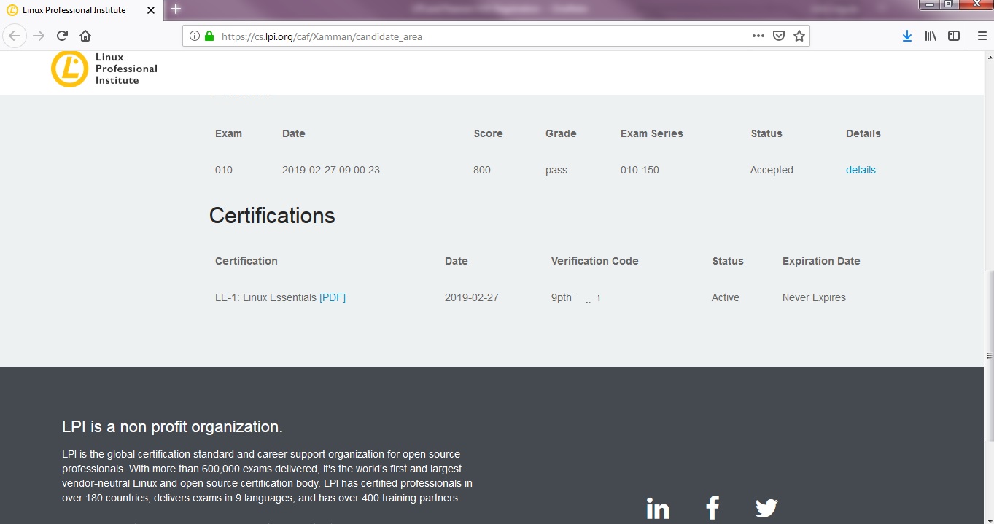Click the Linux Professional Institute logo
The width and height of the screenshot is (994, 524).
(x=69, y=68)
